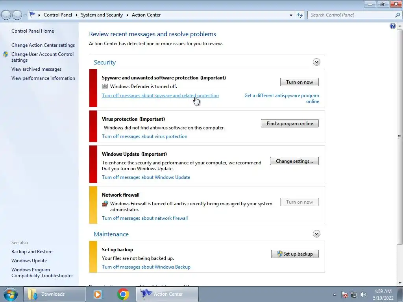Open the recent pages dropdown by nav arrows

coord(25,15)
